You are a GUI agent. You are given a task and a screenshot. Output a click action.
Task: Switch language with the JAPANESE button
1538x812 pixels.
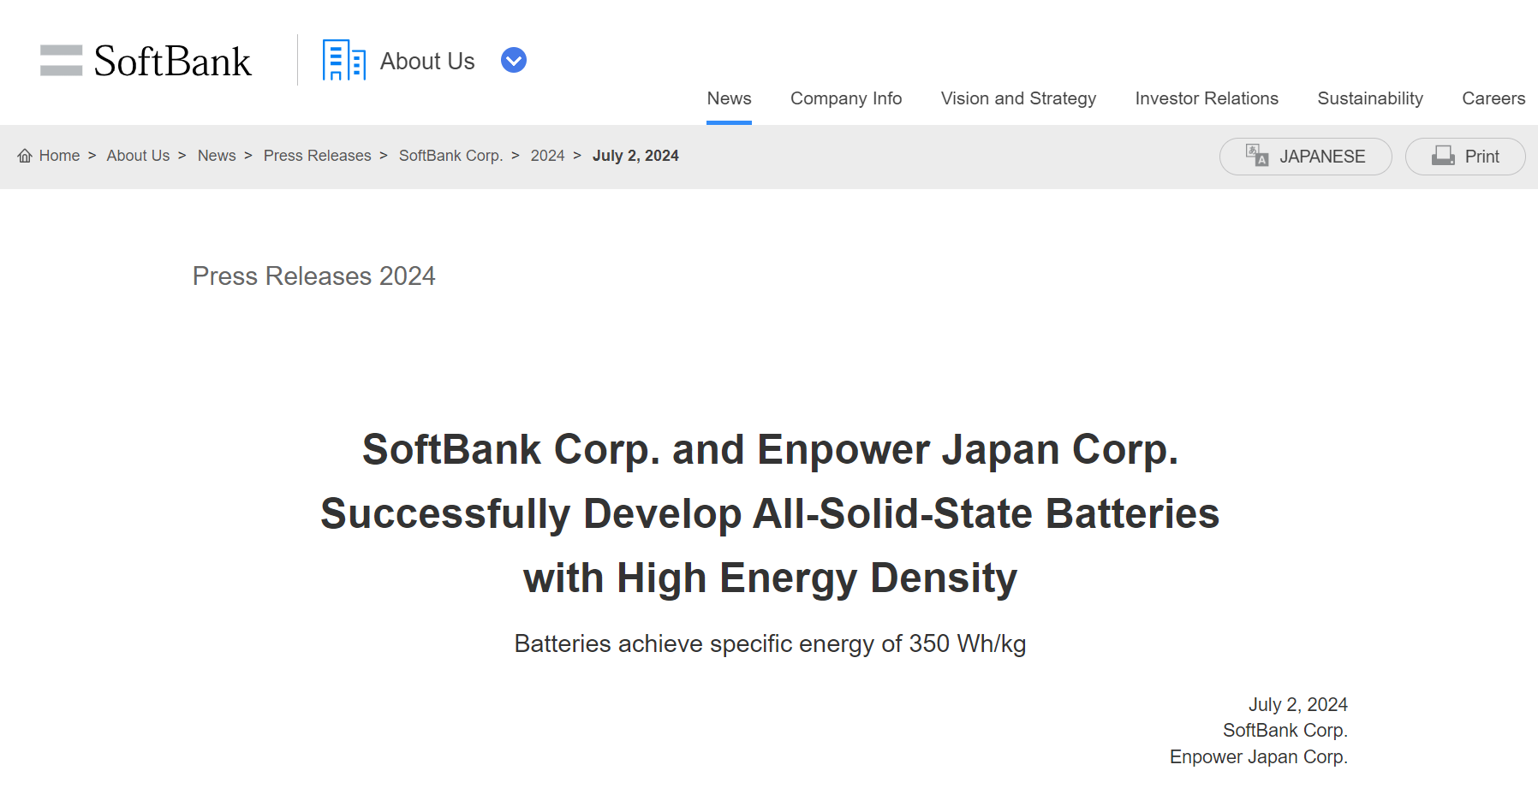point(1305,157)
